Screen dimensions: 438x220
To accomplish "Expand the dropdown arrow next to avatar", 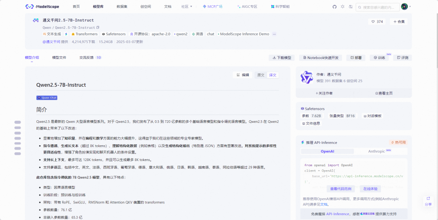I will [410, 7].
